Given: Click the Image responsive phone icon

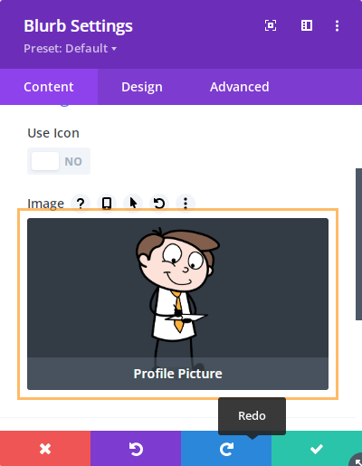Looking at the screenshot, I should click(x=107, y=204).
